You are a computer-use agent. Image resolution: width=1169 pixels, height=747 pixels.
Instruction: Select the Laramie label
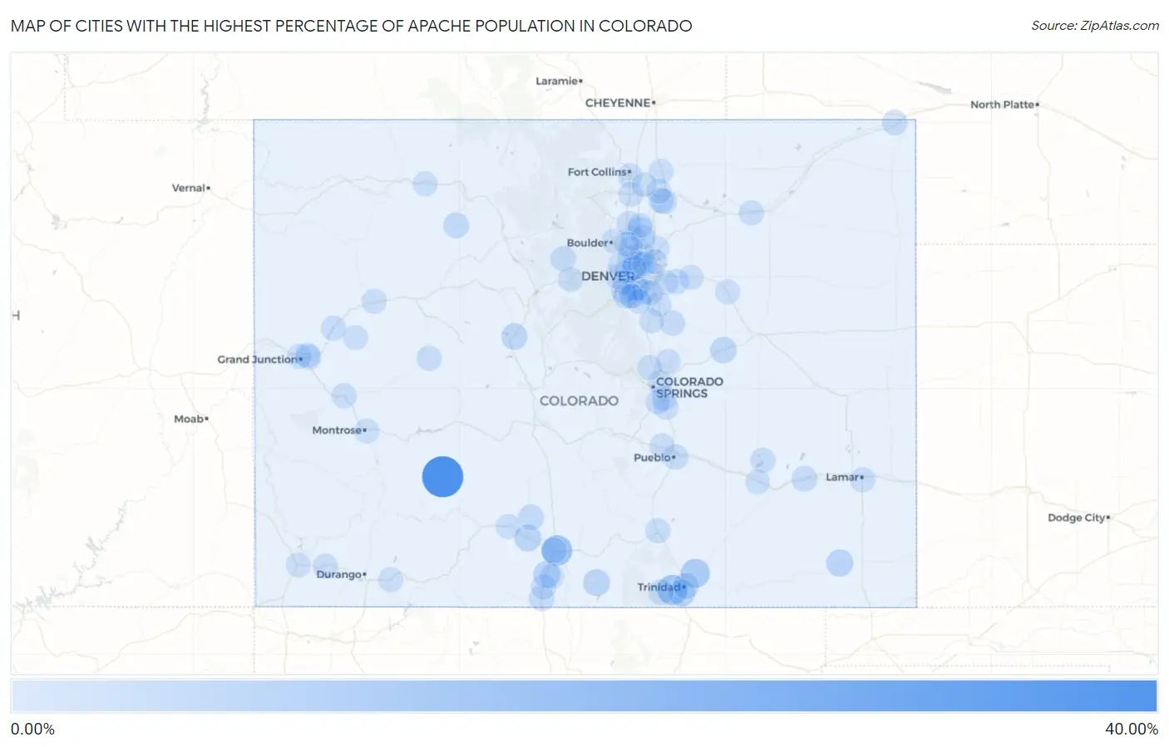[x=557, y=81]
